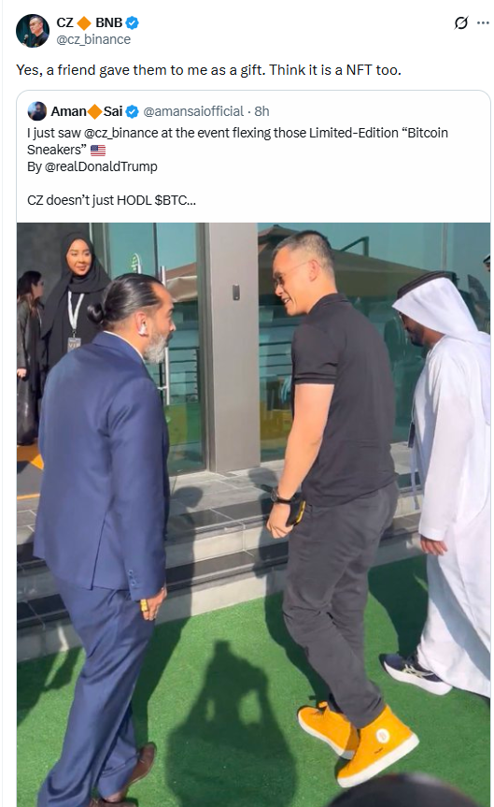
Task: Click the orange diamond in CZ's name
Action: pos(84,22)
